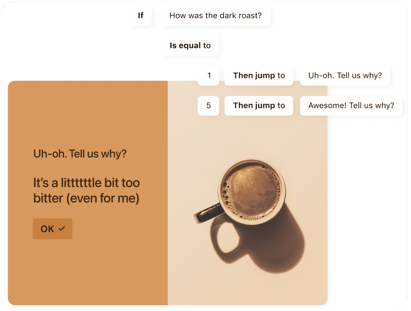Select 'Awesome! Tell us why?' jump destination
The image size is (411, 311).
point(351,106)
